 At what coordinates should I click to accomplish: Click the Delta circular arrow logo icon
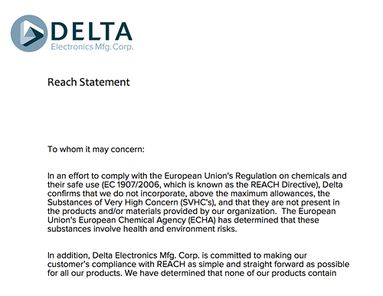pos(29,33)
